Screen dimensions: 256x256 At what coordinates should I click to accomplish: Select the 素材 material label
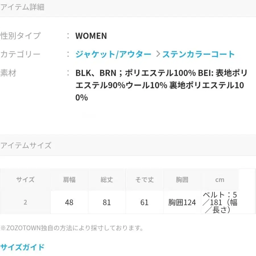click(8, 73)
